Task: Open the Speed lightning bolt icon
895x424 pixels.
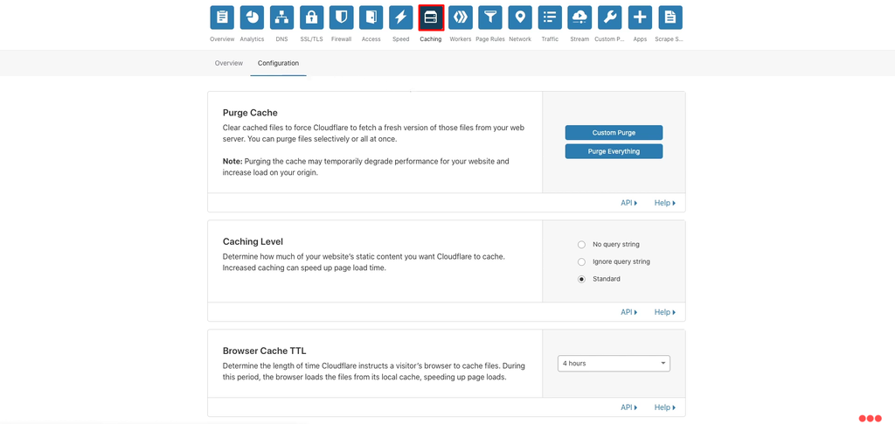Action: click(400, 17)
